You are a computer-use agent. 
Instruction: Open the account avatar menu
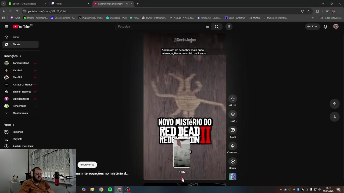[336, 27]
